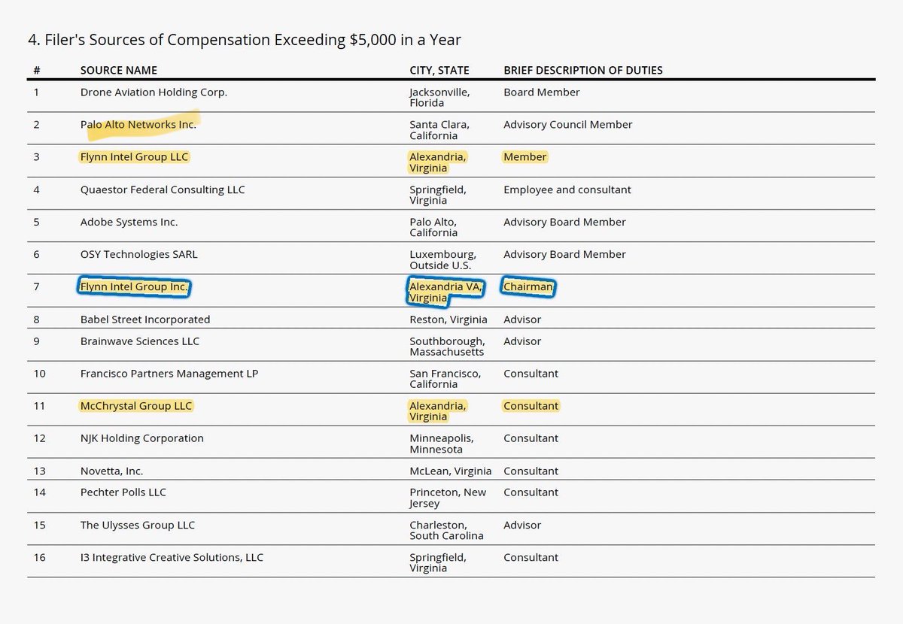Select Brainwave Sciences LLC in the table
Viewport: 903px width, 624px height.
point(140,341)
